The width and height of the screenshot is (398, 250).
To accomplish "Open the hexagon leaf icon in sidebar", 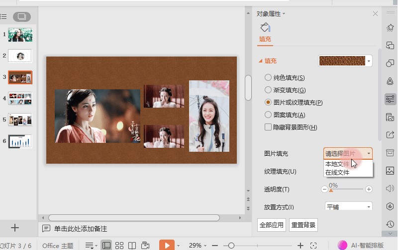I will (x=390, y=206).
